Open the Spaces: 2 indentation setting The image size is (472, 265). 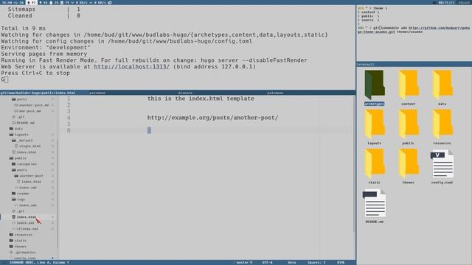click(316, 263)
